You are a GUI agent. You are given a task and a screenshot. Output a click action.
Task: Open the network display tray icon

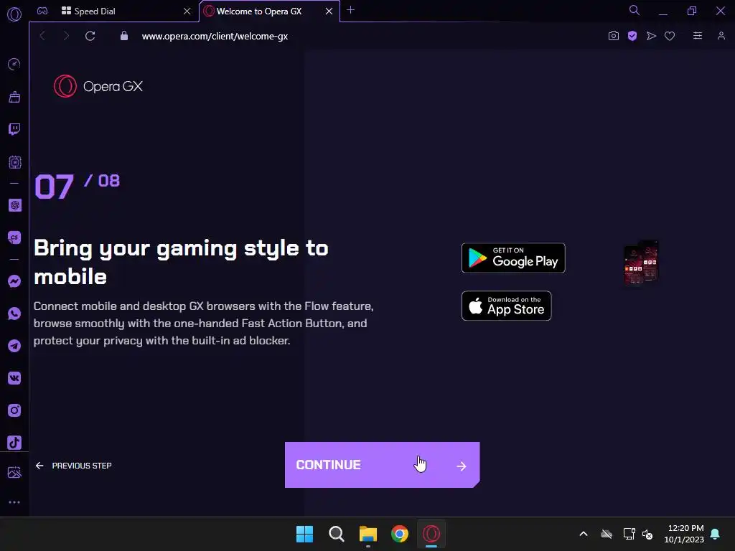click(629, 534)
